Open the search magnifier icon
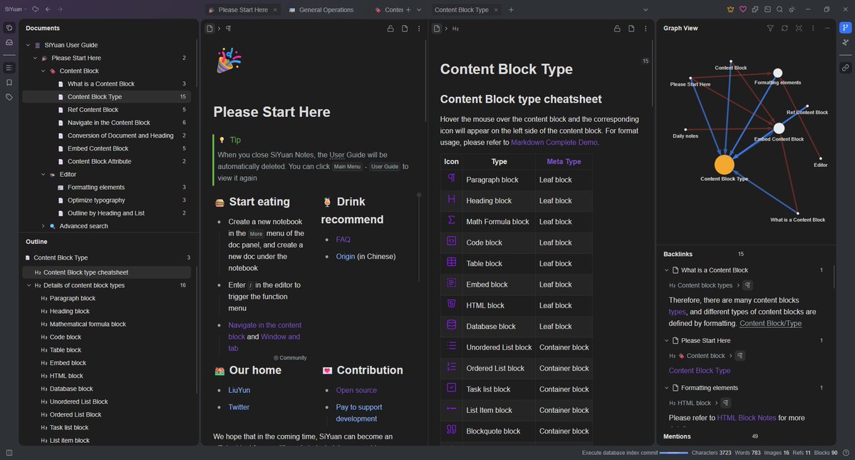 click(779, 10)
